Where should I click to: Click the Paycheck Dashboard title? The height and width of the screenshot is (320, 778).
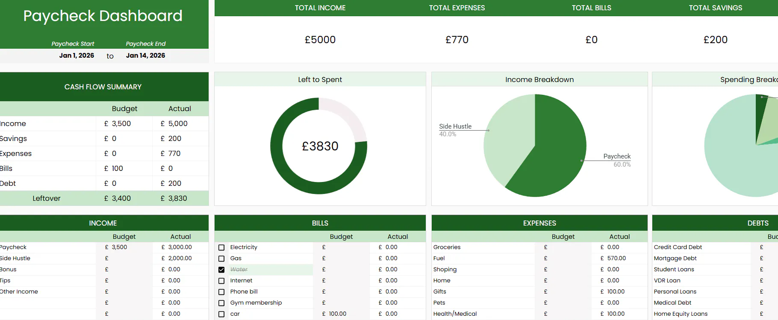pos(103,16)
